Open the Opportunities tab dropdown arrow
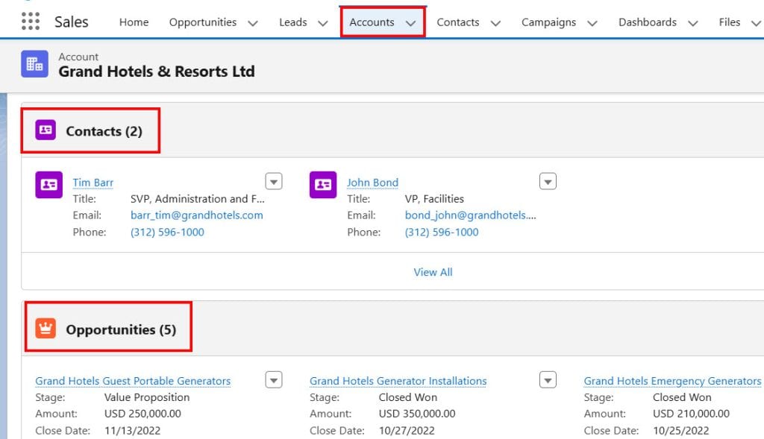The image size is (764, 439). [x=253, y=23]
